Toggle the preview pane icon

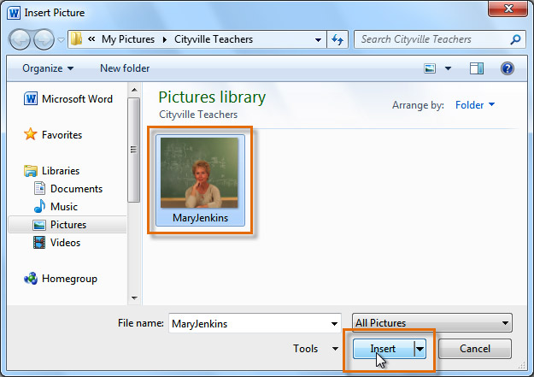(477, 68)
